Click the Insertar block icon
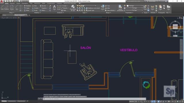 [x=103, y=7]
